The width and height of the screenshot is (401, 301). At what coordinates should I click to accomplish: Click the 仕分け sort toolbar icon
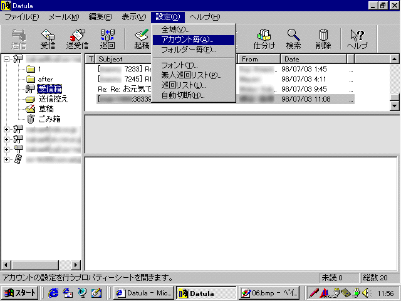pos(264,39)
